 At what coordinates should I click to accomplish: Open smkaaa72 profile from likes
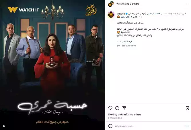[x=123, y=115]
